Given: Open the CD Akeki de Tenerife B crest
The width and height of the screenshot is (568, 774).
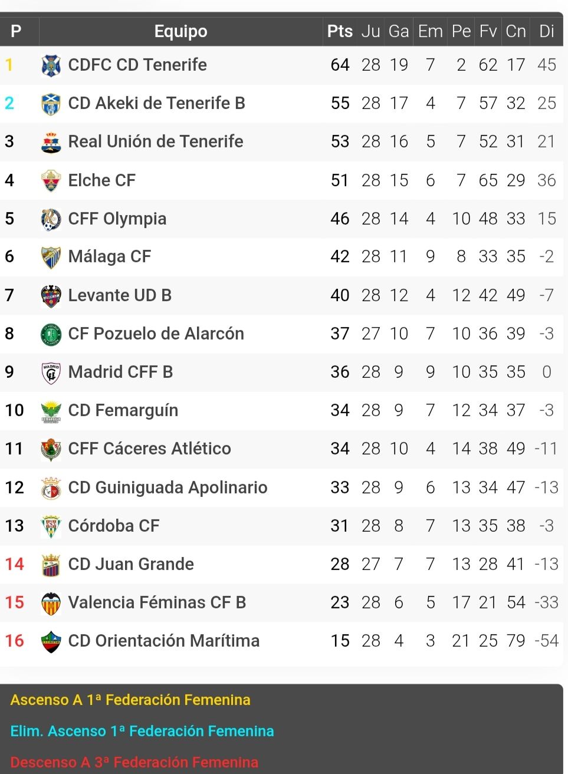Looking at the screenshot, I should pyautogui.click(x=51, y=104).
